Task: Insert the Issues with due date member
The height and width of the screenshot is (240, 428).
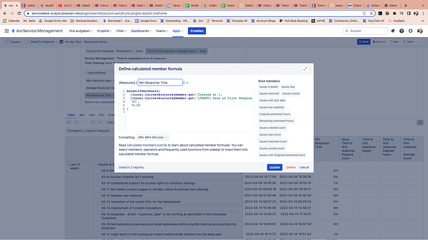Action: click(272, 100)
